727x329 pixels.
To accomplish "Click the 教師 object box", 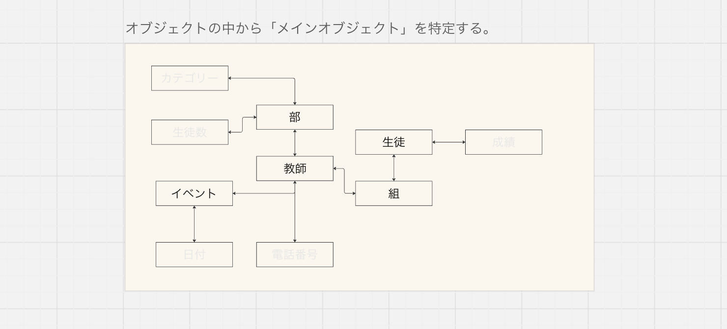I will [295, 168].
